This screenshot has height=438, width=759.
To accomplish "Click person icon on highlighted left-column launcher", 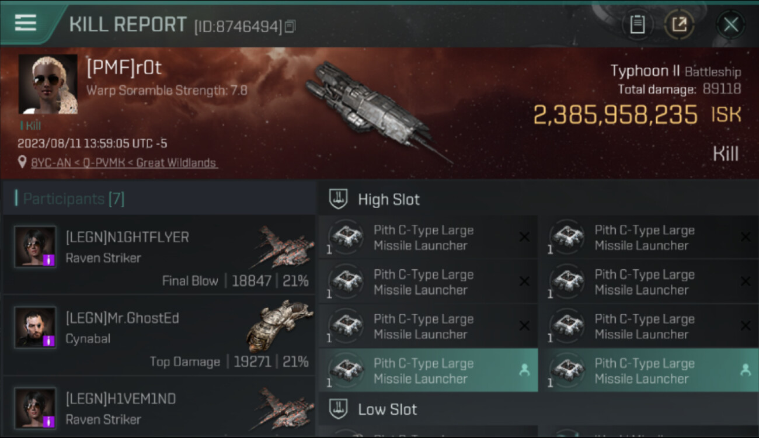I will [524, 370].
